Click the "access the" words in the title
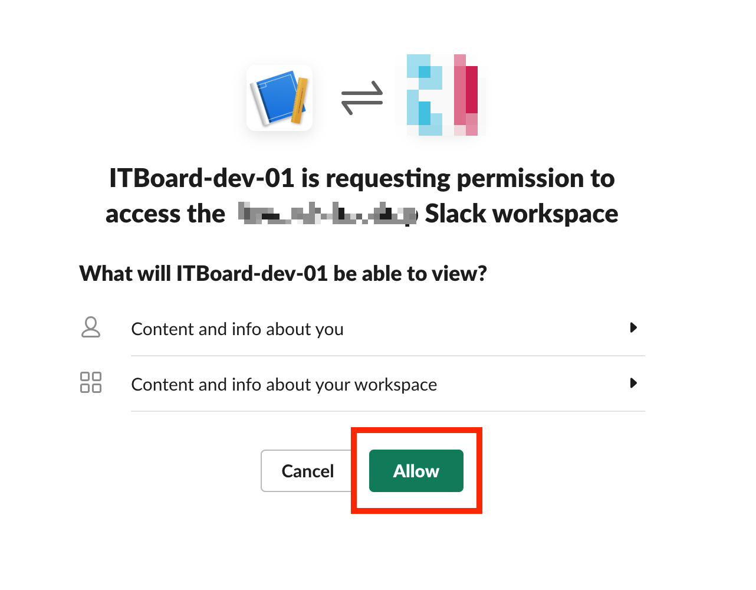This screenshot has height=590, width=756. coord(165,214)
